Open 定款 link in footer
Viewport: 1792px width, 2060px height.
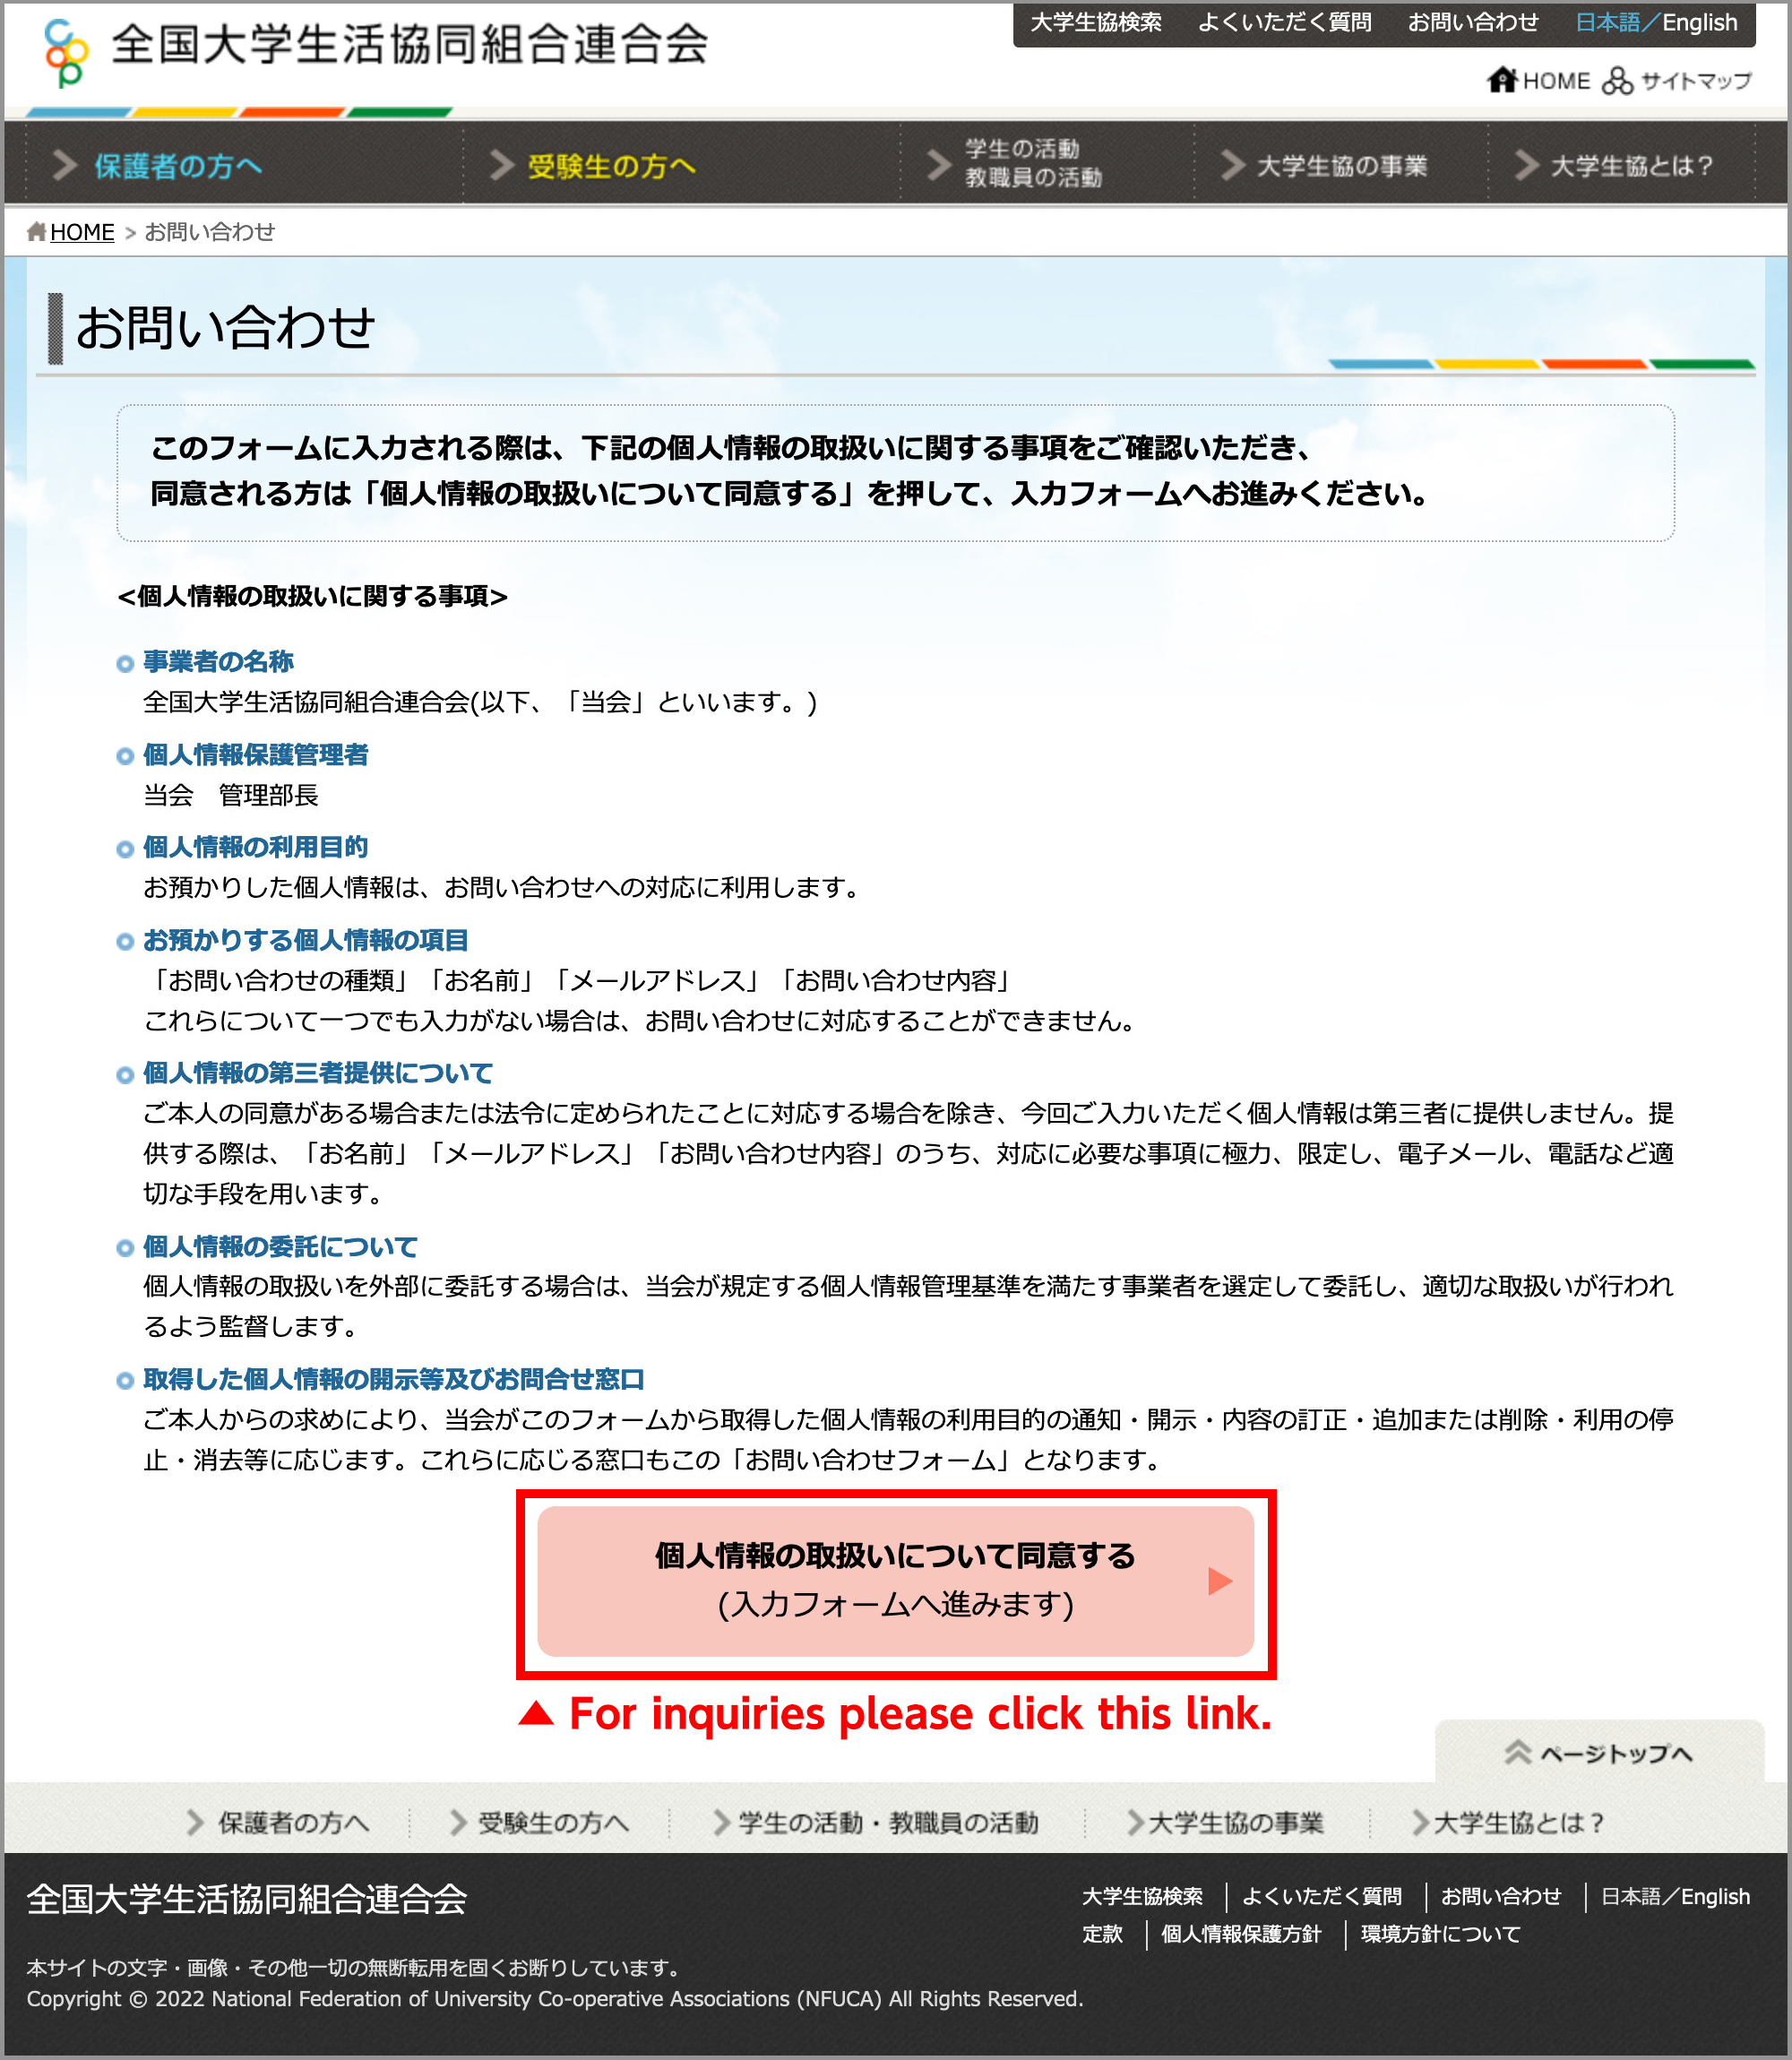pos(1102,1934)
